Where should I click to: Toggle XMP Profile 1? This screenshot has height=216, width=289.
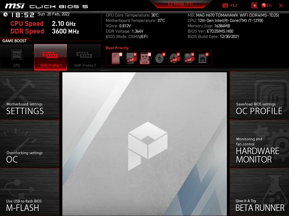coord(51,57)
